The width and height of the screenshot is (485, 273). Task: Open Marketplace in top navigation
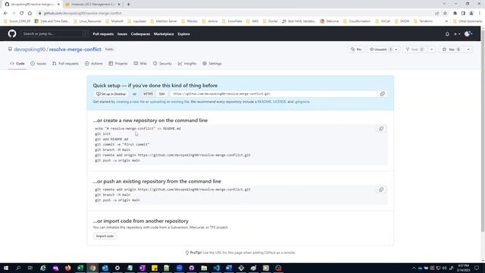(164, 34)
